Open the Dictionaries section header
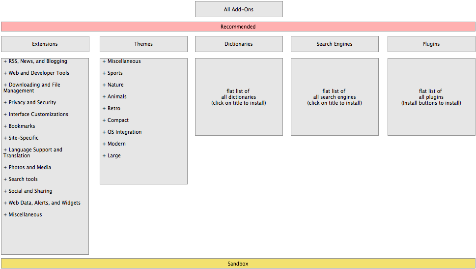The height and width of the screenshot is (269, 476). (x=239, y=44)
